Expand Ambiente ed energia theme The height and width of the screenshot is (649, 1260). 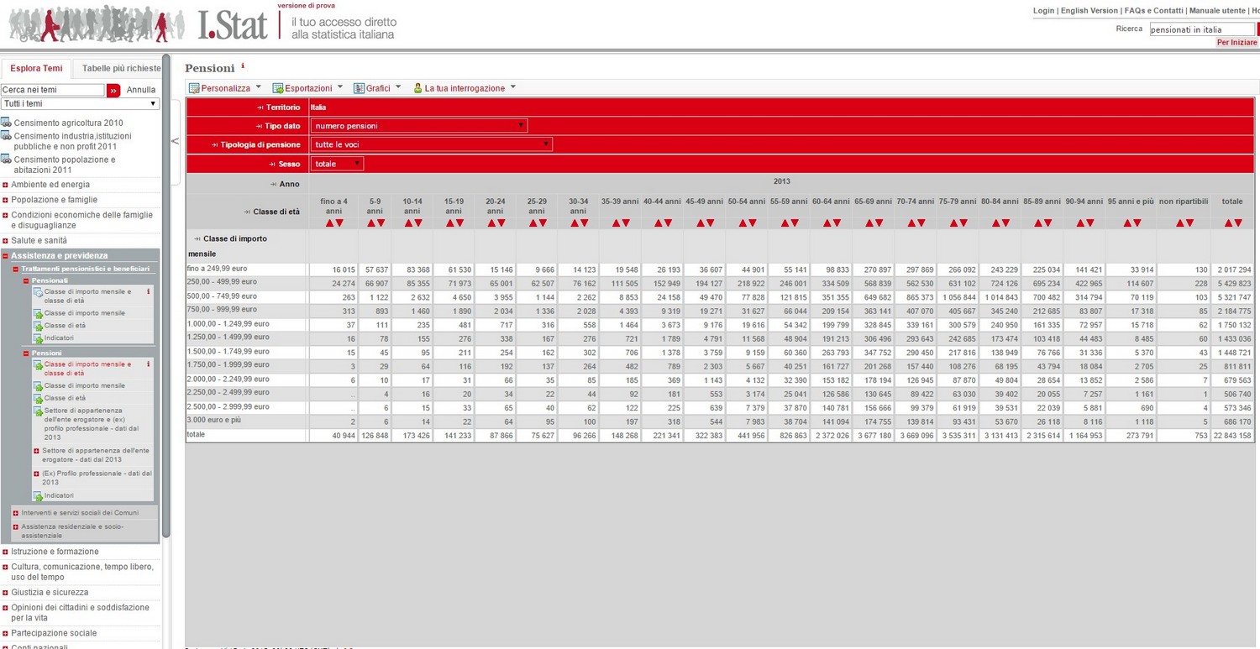coord(5,185)
